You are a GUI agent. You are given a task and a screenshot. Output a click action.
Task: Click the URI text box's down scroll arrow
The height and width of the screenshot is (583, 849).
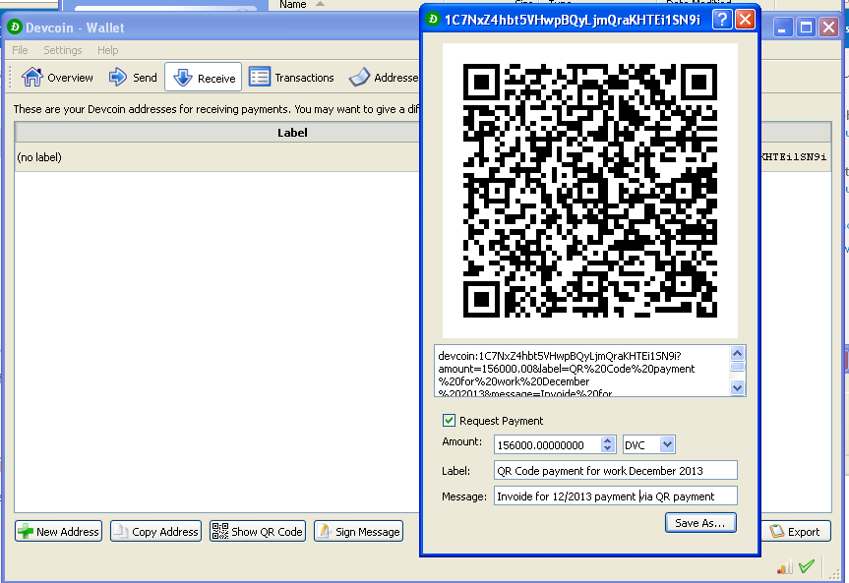point(737,387)
